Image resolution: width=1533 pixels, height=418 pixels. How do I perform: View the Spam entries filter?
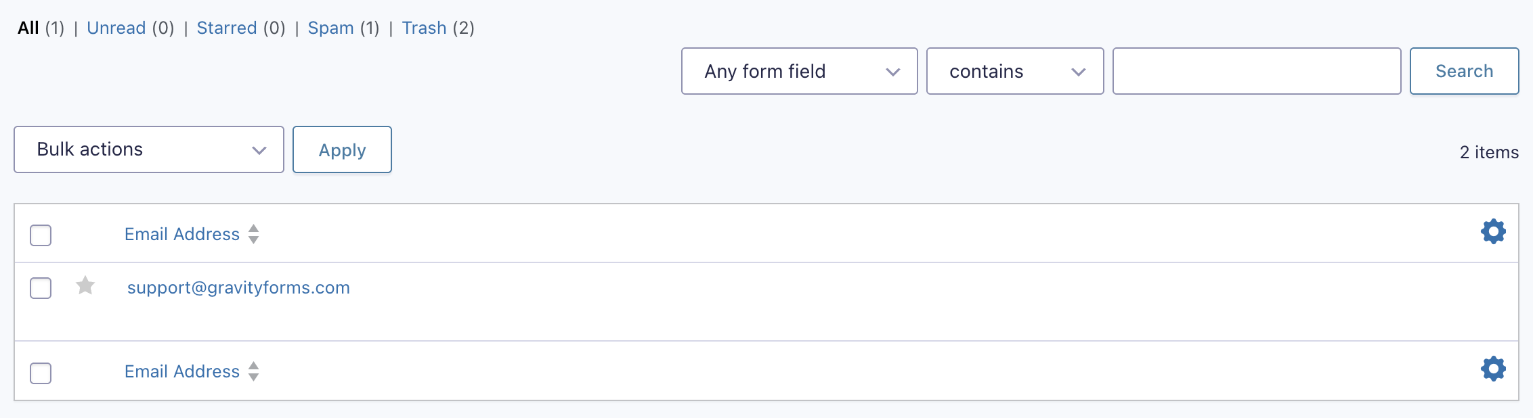tap(330, 28)
